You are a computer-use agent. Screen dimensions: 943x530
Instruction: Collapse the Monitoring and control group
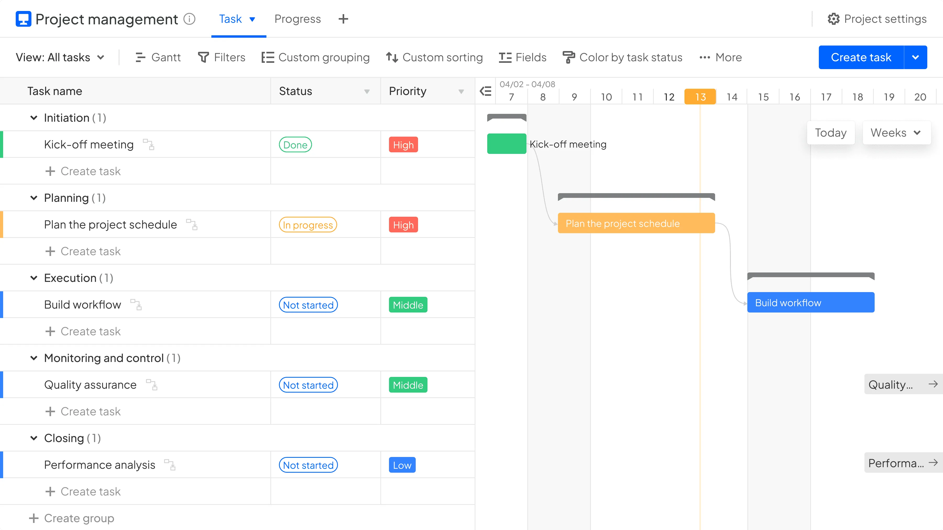coord(34,358)
